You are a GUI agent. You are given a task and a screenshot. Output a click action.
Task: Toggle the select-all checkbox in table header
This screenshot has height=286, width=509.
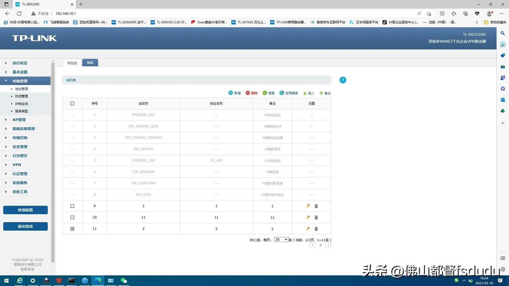[x=72, y=104]
